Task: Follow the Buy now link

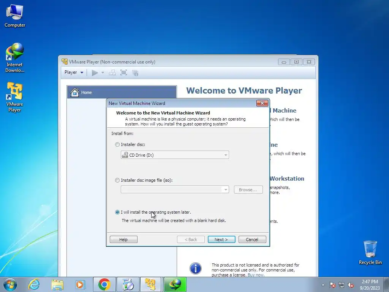Action: click(x=256, y=275)
